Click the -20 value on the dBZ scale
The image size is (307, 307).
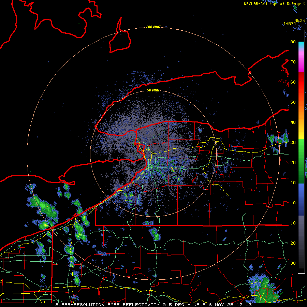[292, 243]
